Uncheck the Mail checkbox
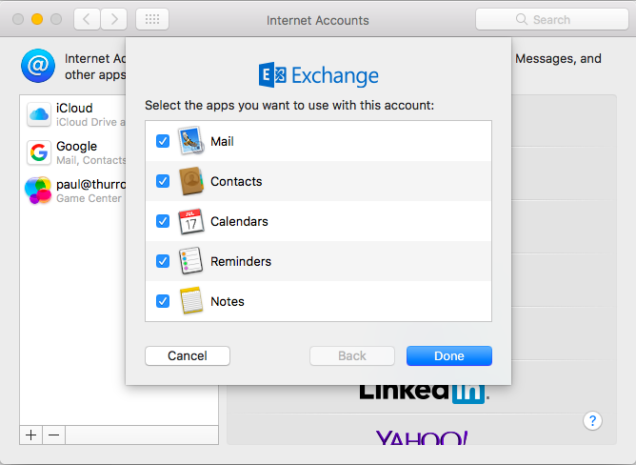This screenshot has width=636, height=465. pos(163,141)
